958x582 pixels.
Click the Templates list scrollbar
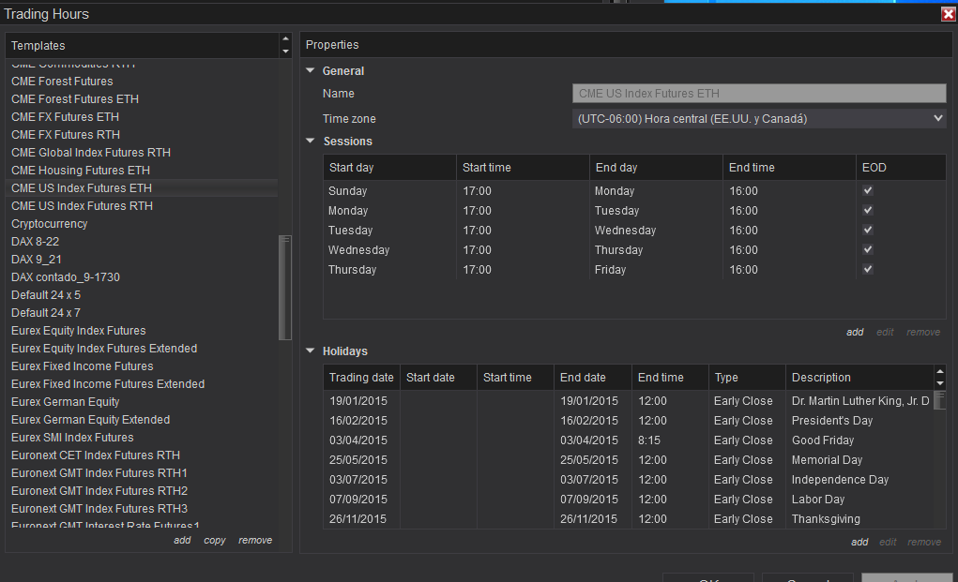pyautogui.click(x=285, y=286)
